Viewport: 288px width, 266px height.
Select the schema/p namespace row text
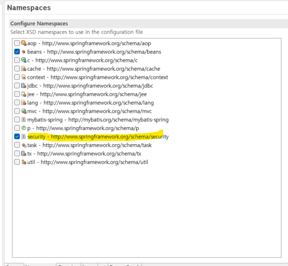(83, 128)
